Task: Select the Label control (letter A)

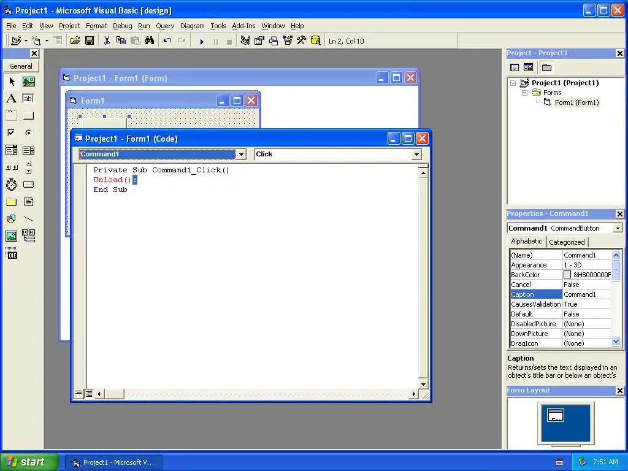Action: point(12,99)
